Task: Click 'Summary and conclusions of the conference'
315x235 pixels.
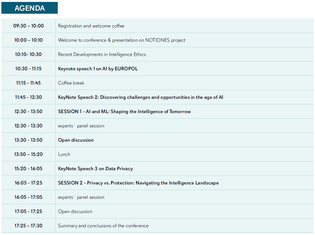Action: tap(103, 226)
